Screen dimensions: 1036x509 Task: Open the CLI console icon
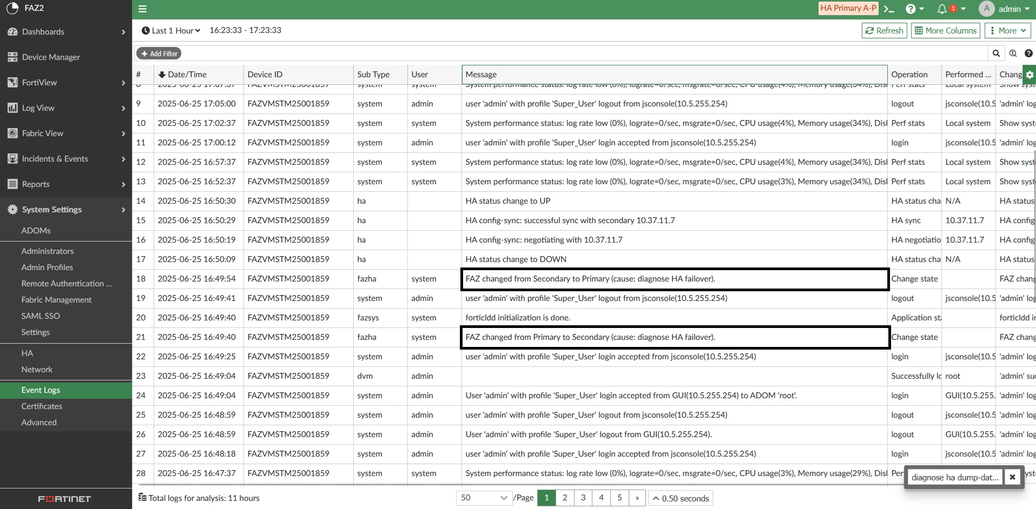[889, 9]
